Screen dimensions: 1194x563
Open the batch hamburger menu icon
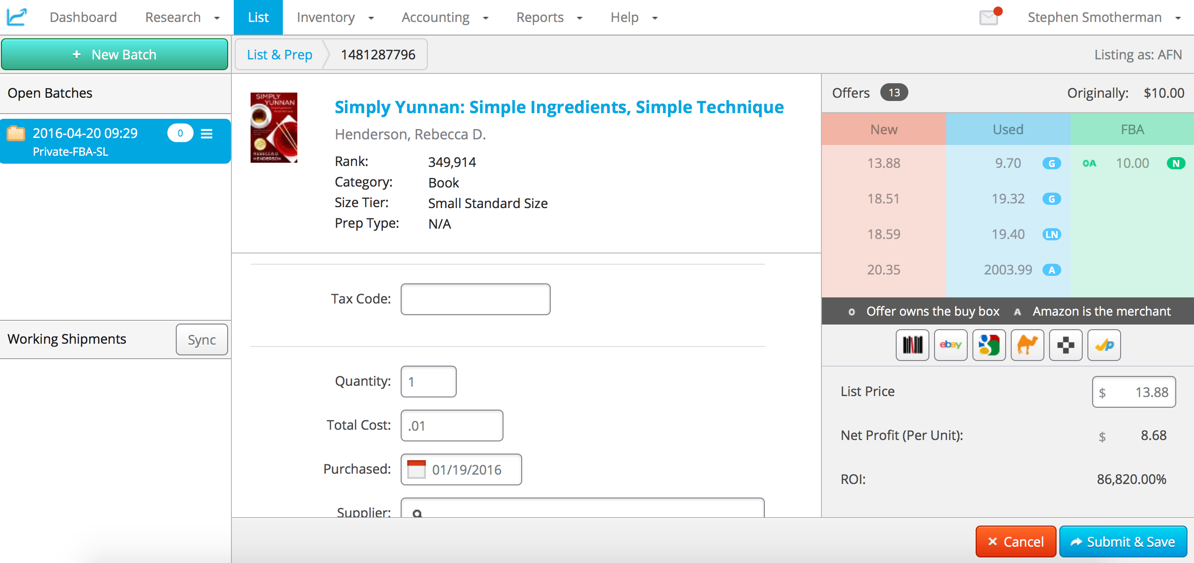pyautogui.click(x=207, y=134)
